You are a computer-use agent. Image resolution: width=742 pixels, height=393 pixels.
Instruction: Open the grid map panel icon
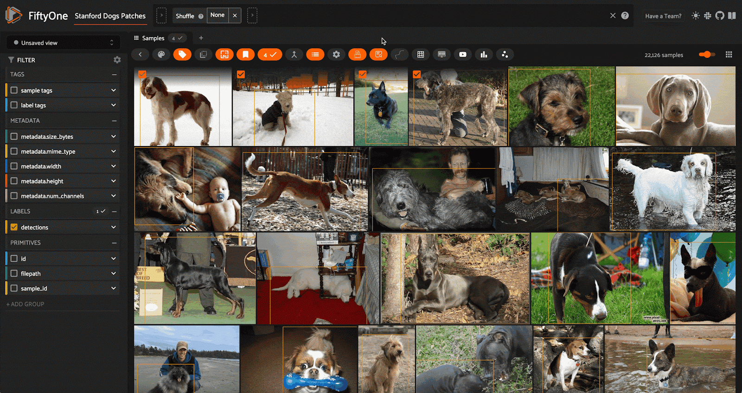pos(421,55)
